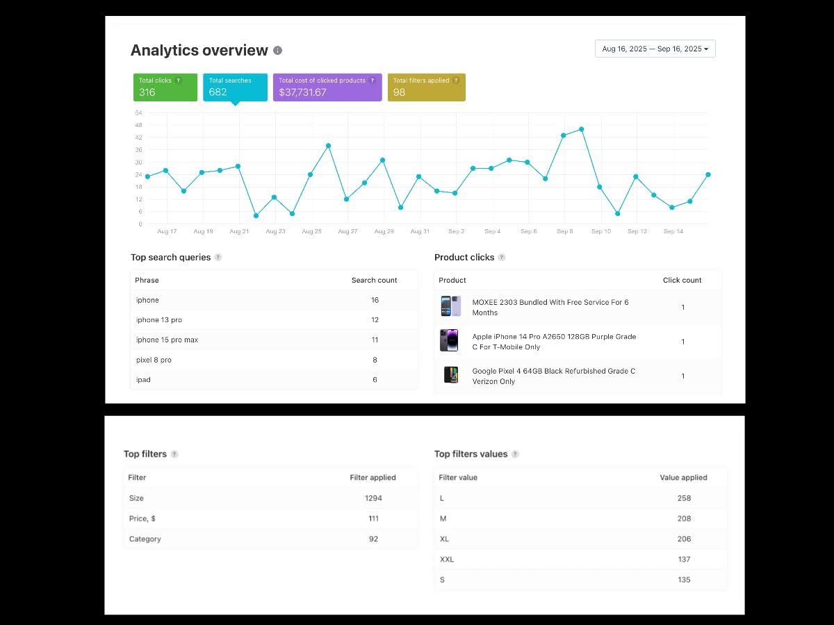Open Apple iPhone 14 Pro A2650 product name

[x=554, y=342]
